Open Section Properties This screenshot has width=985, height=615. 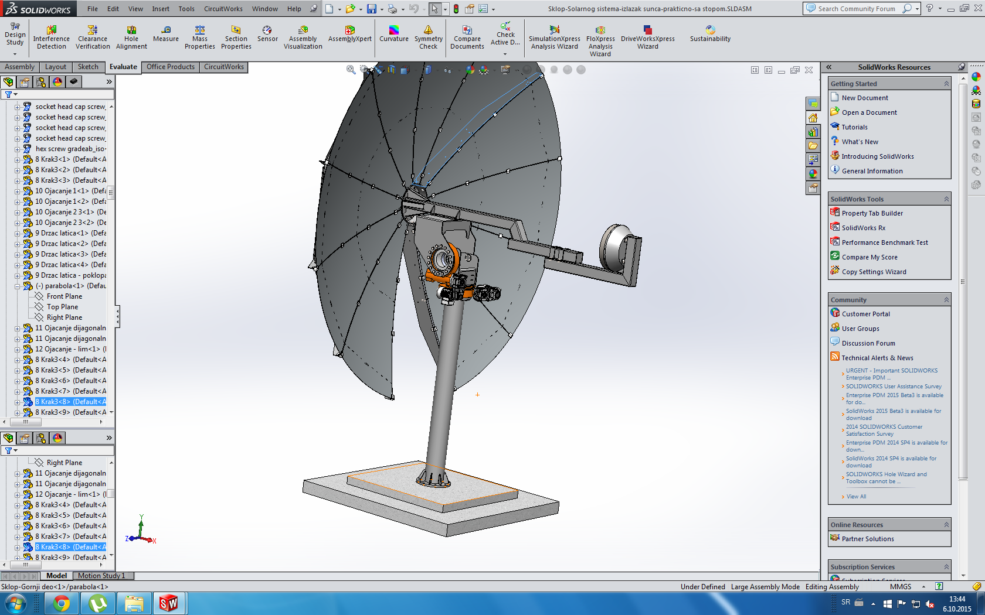[x=236, y=37]
